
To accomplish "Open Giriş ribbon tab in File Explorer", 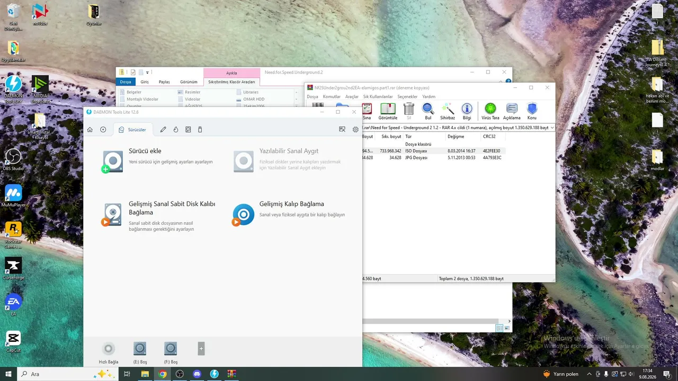I will coord(145,82).
